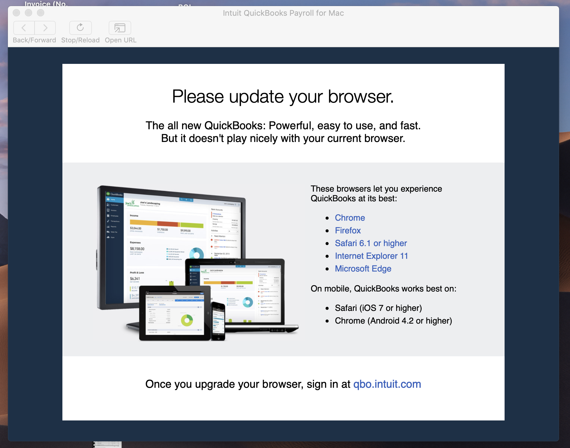This screenshot has height=448, width=570.
Task: Navigate back using the left-arrow toolbar icon
Action: point(24,28)
